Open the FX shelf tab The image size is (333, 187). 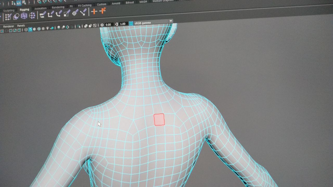(x=71, y=6)
